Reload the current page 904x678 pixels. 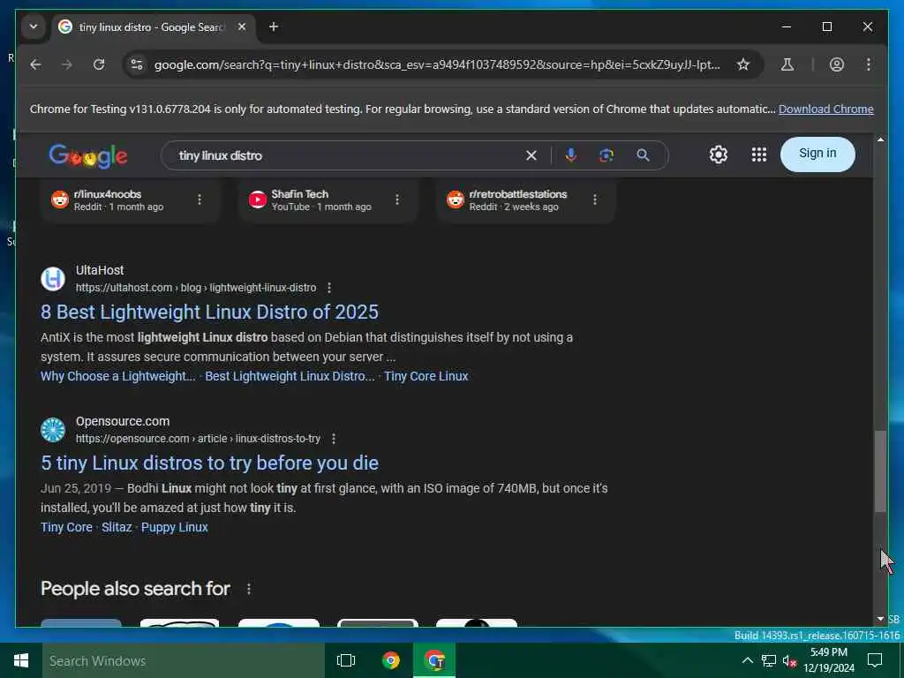click(99, 64)
